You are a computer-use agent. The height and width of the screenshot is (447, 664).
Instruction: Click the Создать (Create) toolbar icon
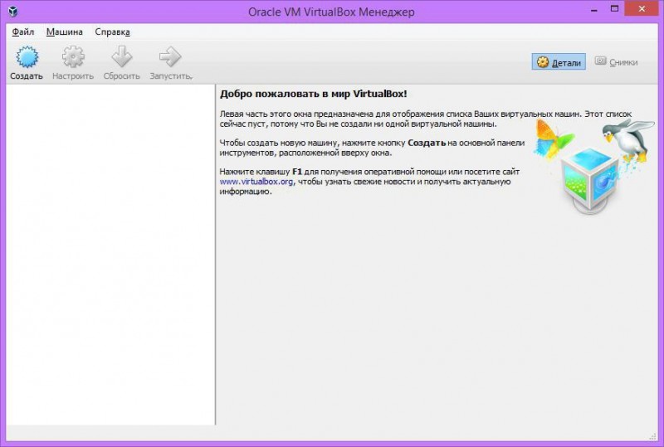click(x=27, y=57)
